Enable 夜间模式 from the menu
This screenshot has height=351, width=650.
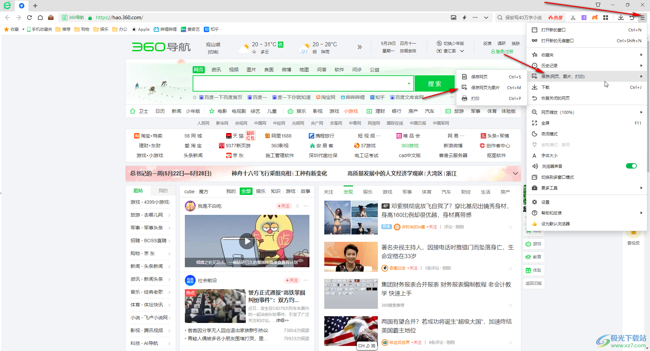pos(587,134)
